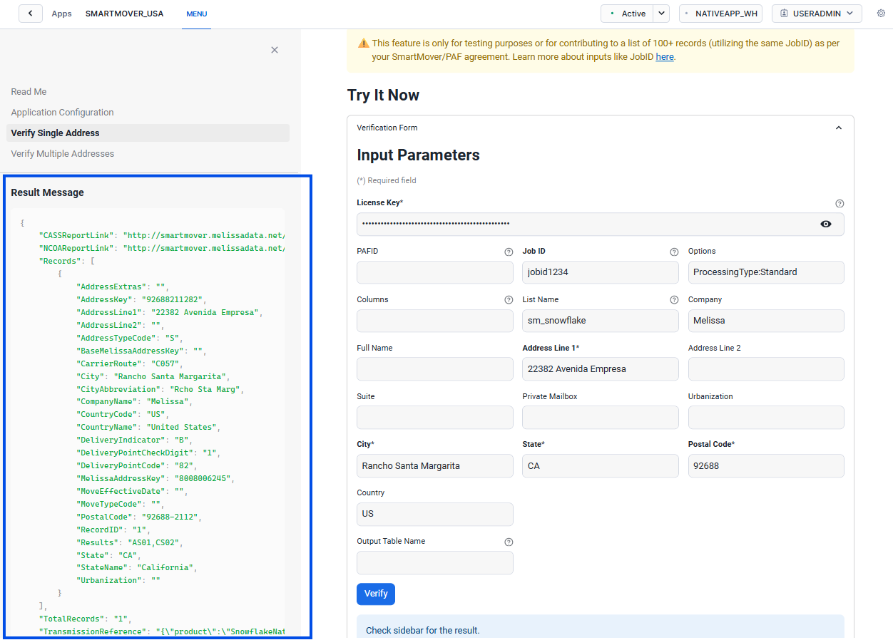Image resolution: width=893 pixels, height=640 pixels.
Task: Open help tooltip for Columns
Action: [x=509, y=301]
